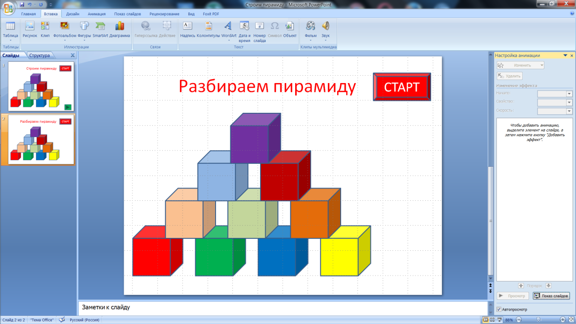Open the Фильм movie insert icon
The image size is (576, 324).
pos(310,29)
